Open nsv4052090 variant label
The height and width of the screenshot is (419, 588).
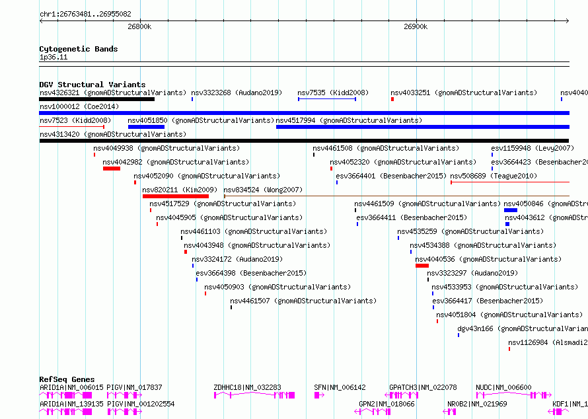click(x=207, y=176)
